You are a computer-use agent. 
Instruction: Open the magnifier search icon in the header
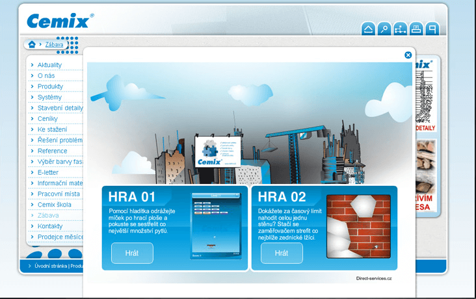pos(384,29)
